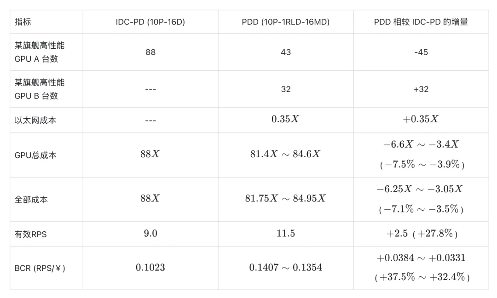497x298 pixels.
Task: Select the IDC-PD (10P-16D) column header
Action: click(x=150, y=22)
